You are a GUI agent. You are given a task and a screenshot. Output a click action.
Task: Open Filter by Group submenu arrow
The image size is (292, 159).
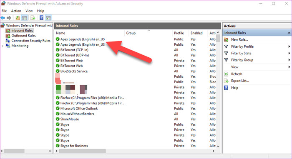(x=289, y=60)
